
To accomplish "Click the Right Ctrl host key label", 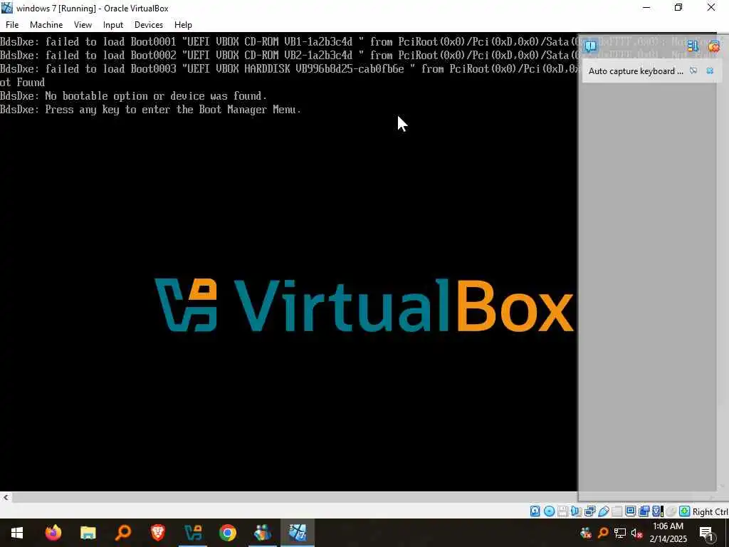I will click(710, 511).
